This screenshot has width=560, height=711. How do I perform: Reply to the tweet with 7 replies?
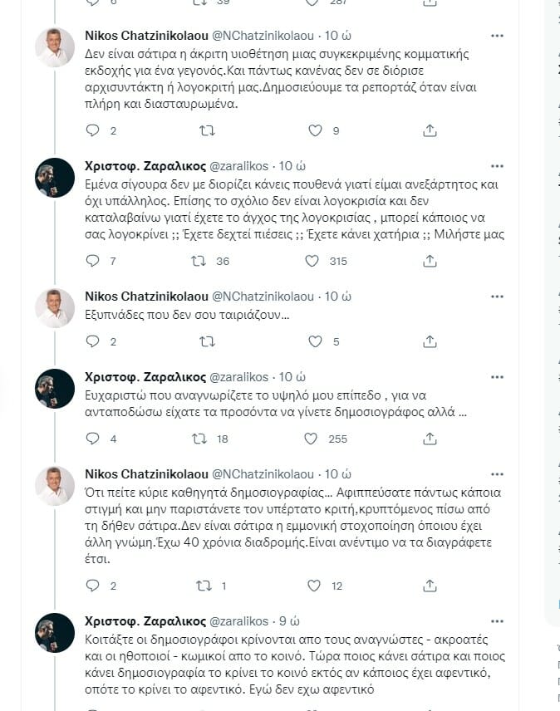(x=92, y=261)
